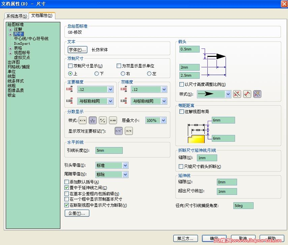Select 中心线/中心符号线 tree item
The image size is (288, 245).
point(31,38)
